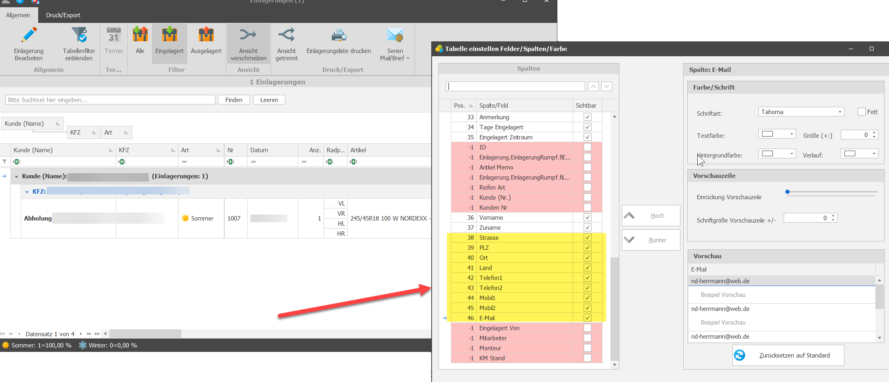
Task: Click the Bitte Suchtext search field
Action: [110, 100]
